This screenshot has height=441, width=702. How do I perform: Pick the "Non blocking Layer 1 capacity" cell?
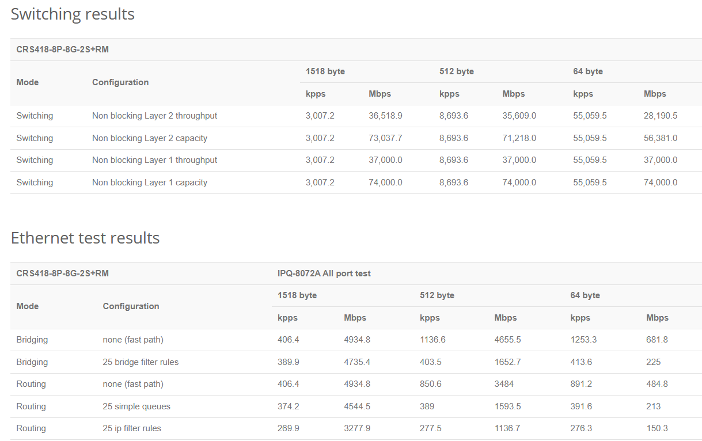pyautogui.click(x=149, y=183)
